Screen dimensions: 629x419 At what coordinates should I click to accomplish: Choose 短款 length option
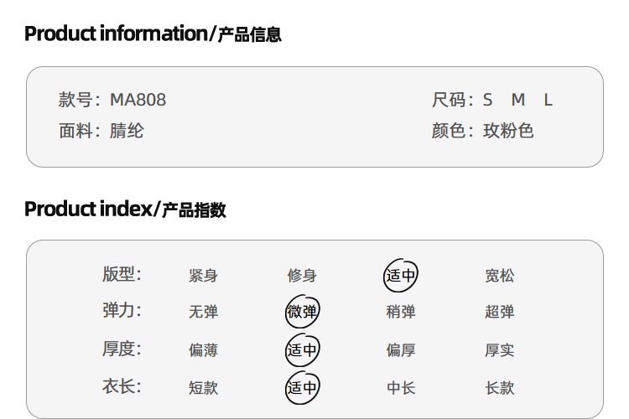pyautogui.click(x=204, y=388)
